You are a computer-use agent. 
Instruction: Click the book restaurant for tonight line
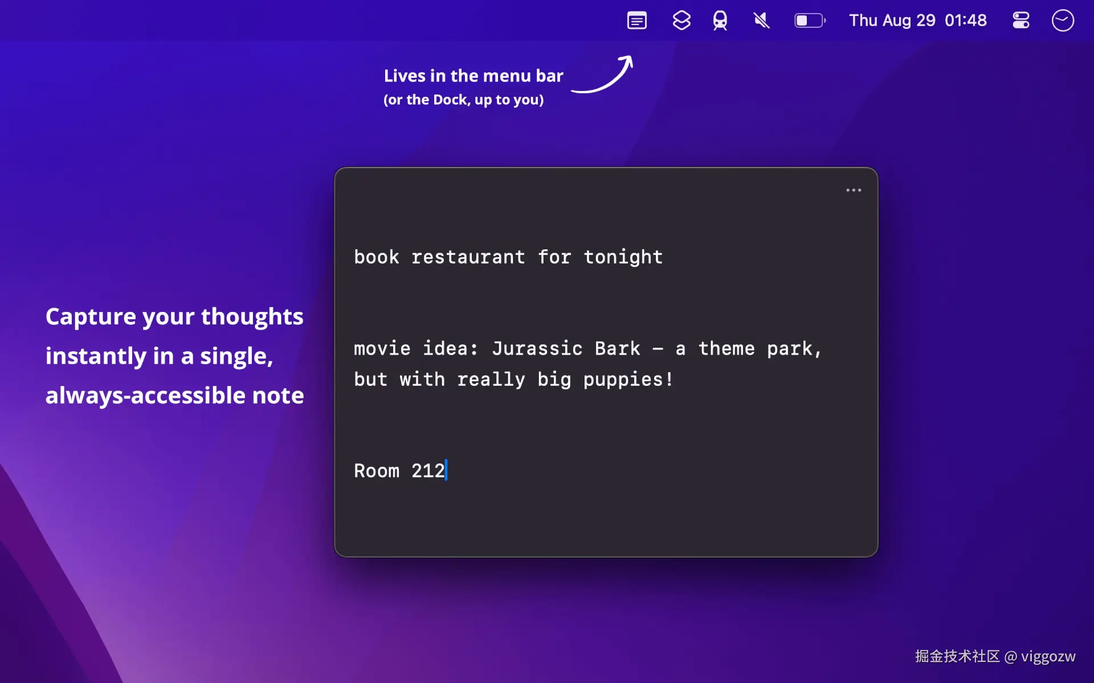[508, 257]
